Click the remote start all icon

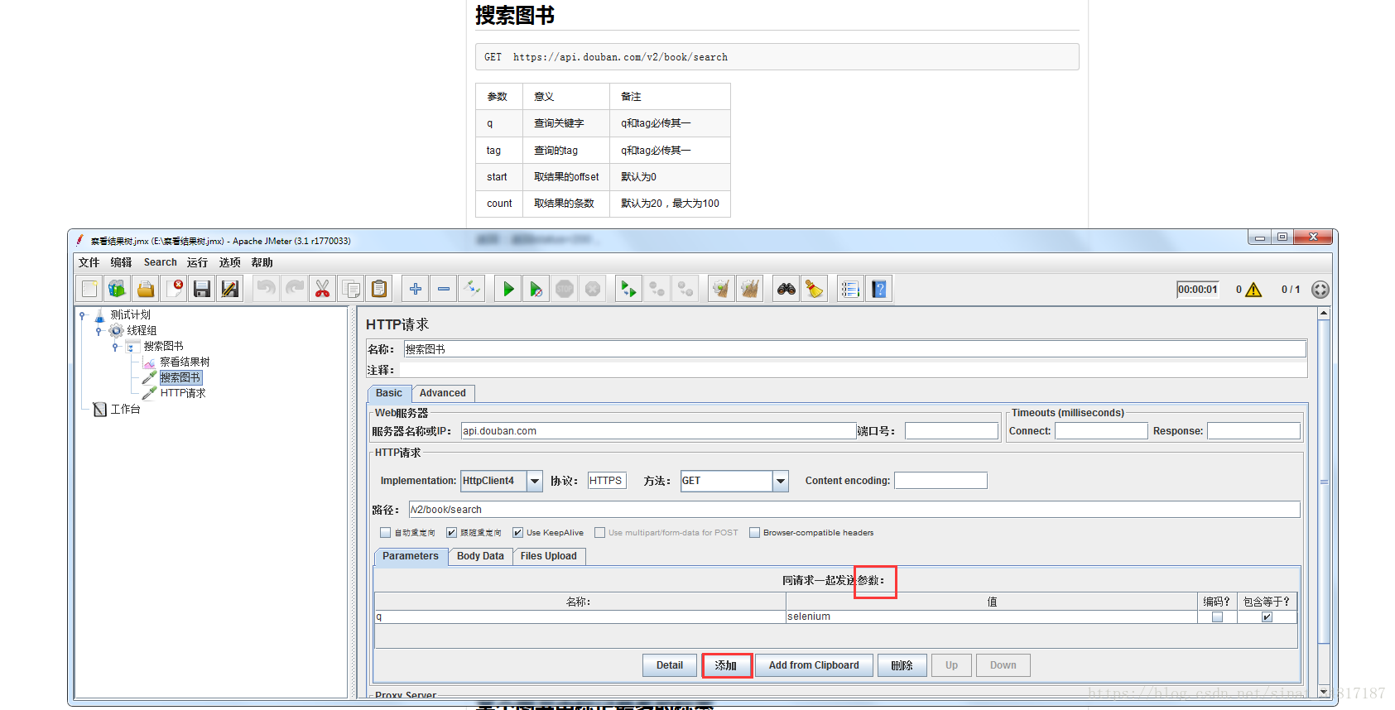point(629,289)
